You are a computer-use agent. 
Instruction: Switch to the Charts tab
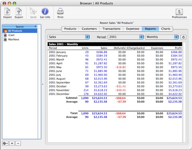[166, 29]
